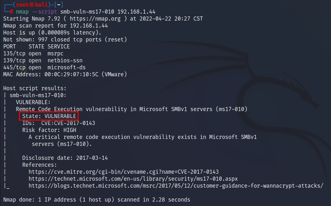The width and height of the screenshot is (331, 206).
Task: Click the 135/tcp open msrpc row
Action: click(x=33, y=53)
